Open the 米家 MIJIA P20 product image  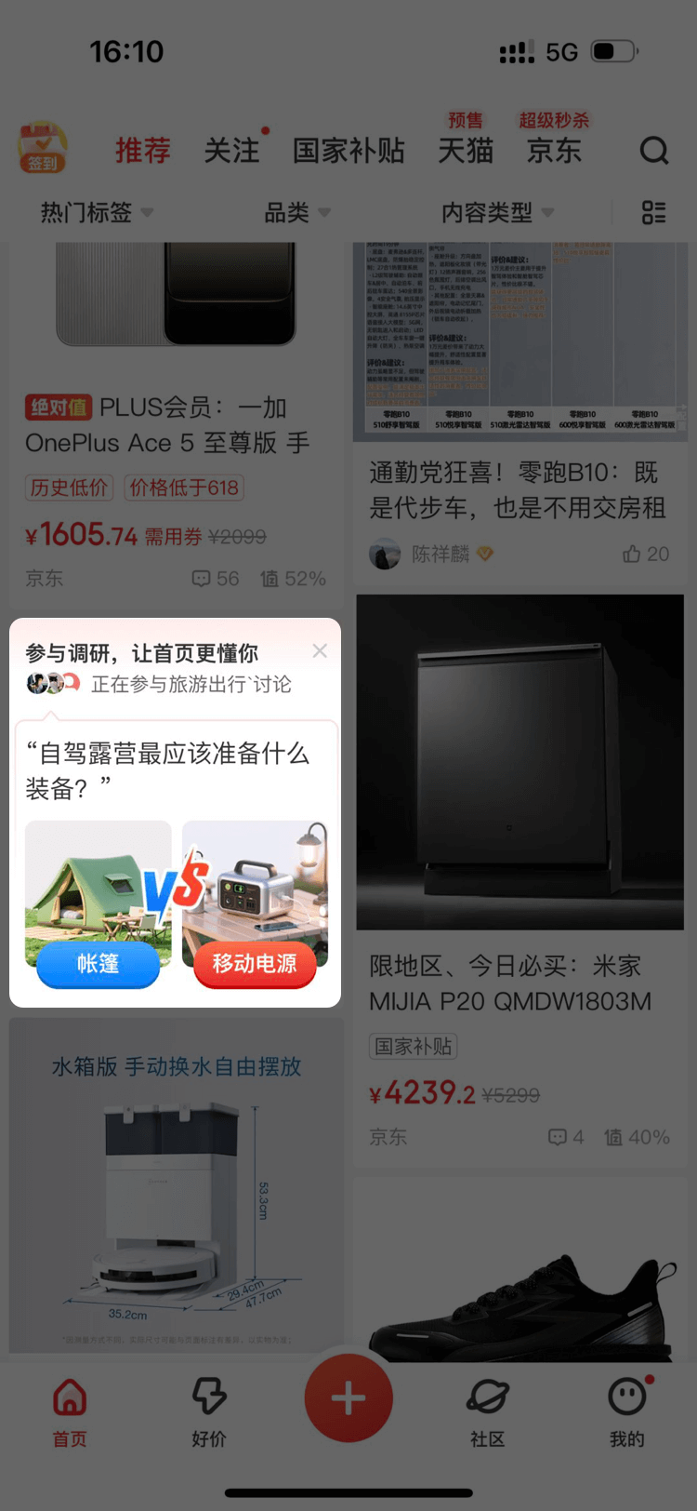pos(520,762)
